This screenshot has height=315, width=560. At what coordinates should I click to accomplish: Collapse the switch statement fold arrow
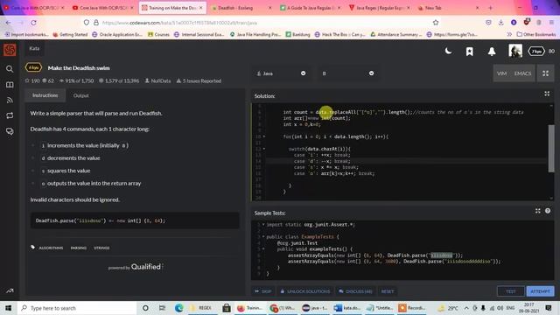point(264,149)
